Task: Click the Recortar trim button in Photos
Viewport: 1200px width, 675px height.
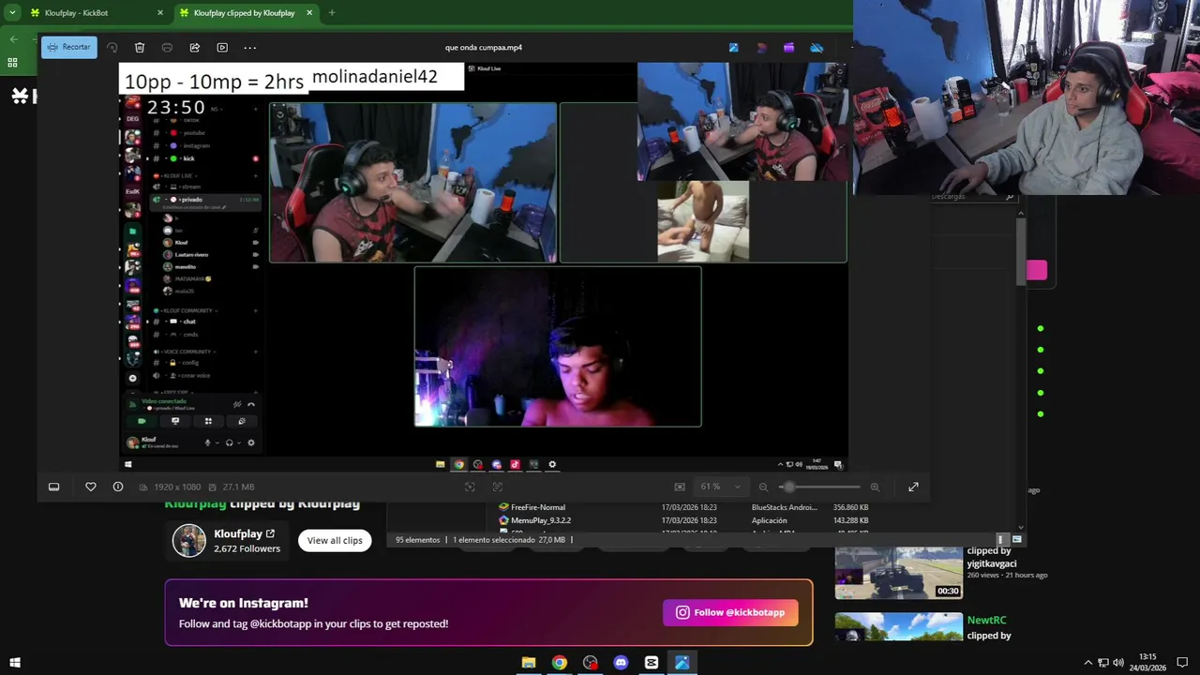Action: point(68,47)
